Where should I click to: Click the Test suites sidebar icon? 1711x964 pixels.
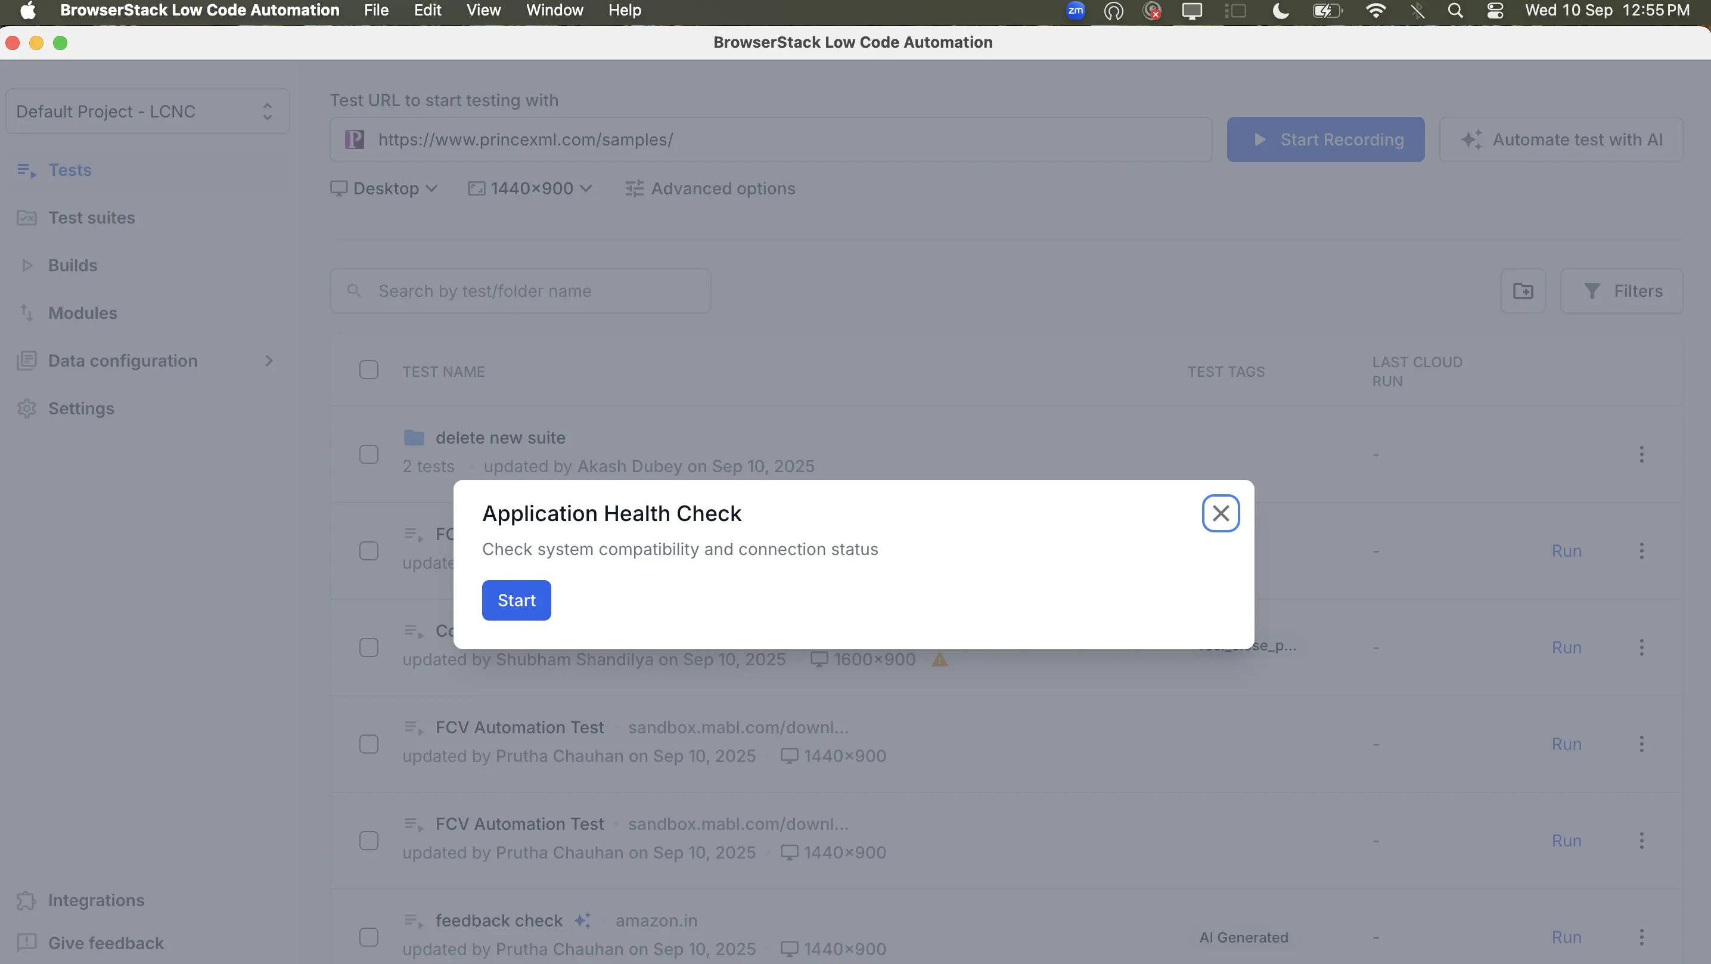[x=27, y=218]
